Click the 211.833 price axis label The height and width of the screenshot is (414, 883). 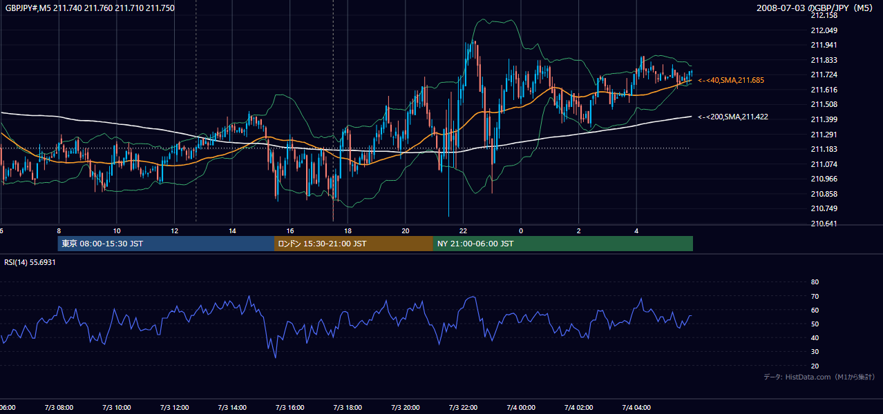click(x=824, y=60)
